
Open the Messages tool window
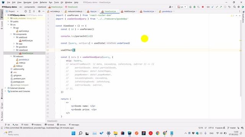[x=74, y=125]
